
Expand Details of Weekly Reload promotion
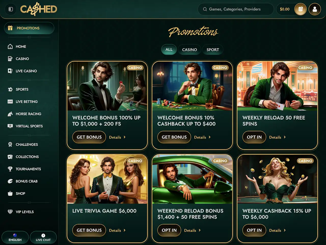tap(277, 137)
